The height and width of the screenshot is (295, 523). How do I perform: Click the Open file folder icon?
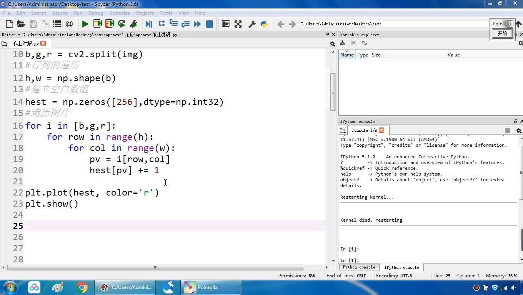[x=21, y=24]
